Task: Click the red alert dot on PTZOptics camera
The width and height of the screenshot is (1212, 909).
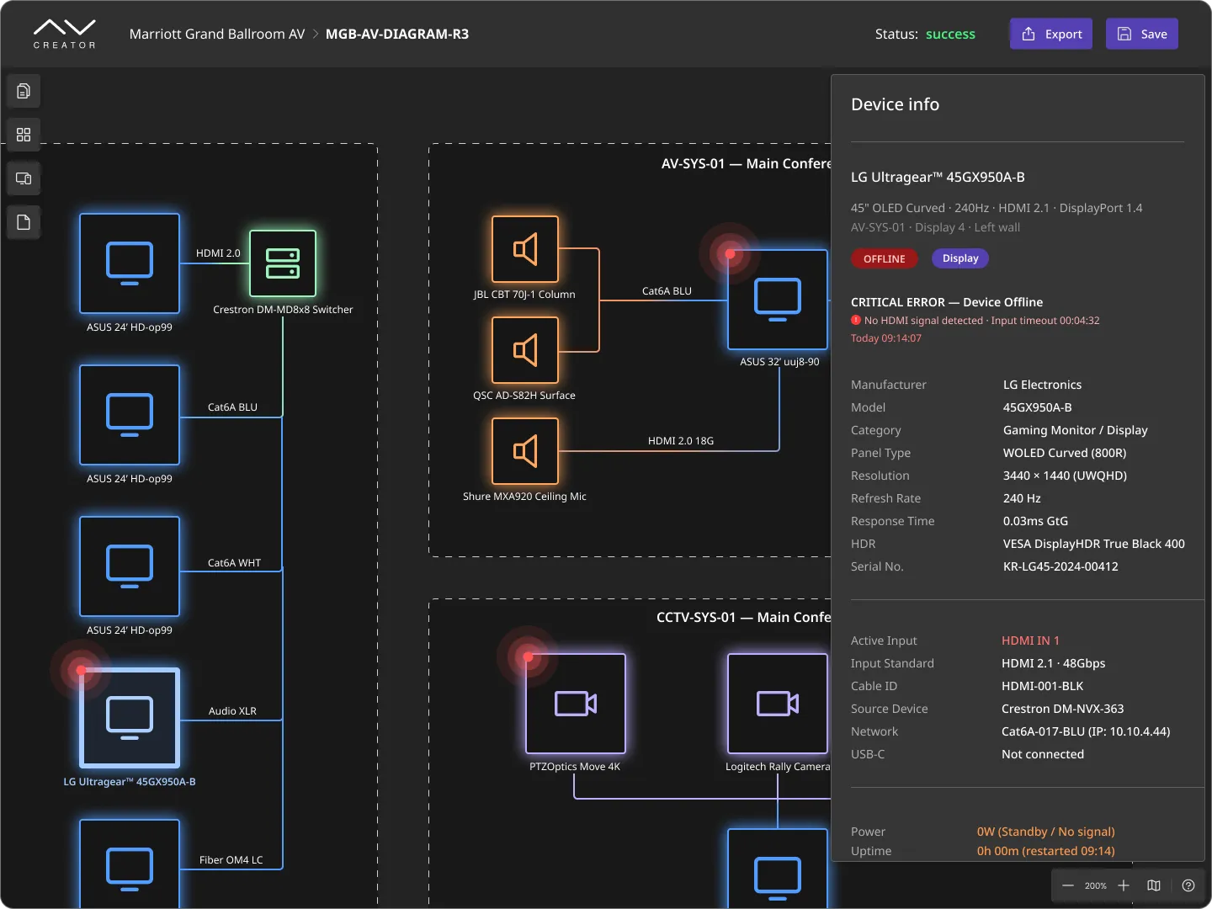Action: (528, 656)
